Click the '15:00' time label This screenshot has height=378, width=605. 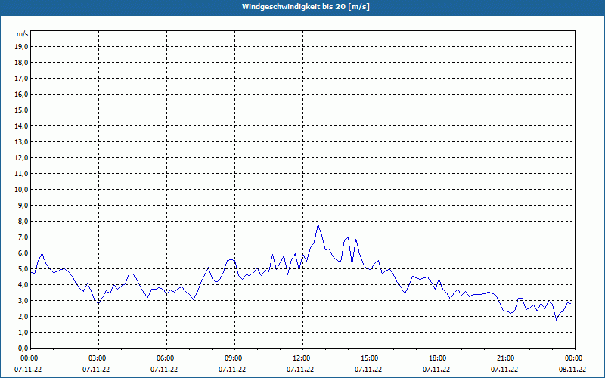pyautogui.click(x=371, y=358)
